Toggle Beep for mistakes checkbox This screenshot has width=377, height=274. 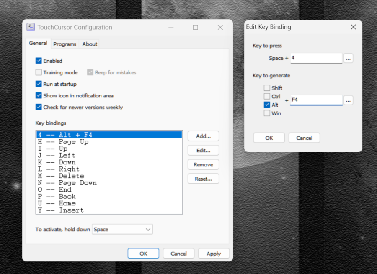click(90, 72)
